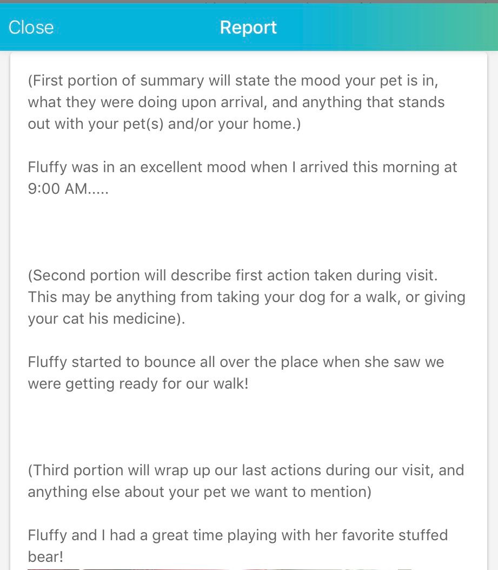Select the 'Third portion will wrap up' paragraph
This screenshot has height=570, width=498.
246,481
